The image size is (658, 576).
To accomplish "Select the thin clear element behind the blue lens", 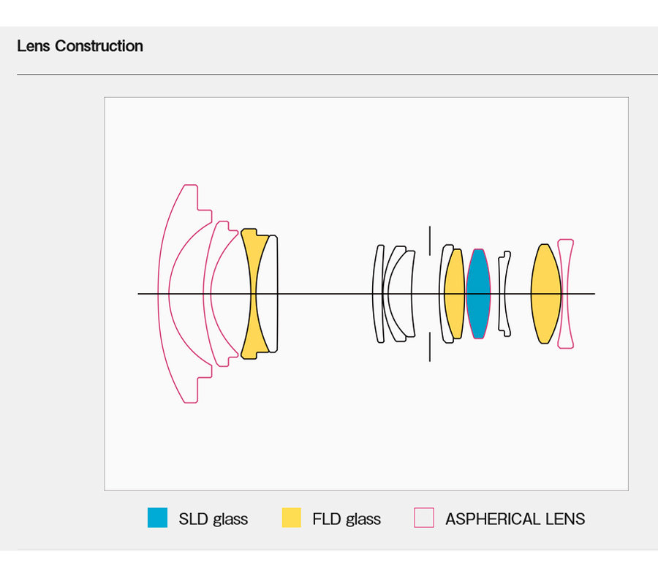I will tap(503, 293).
